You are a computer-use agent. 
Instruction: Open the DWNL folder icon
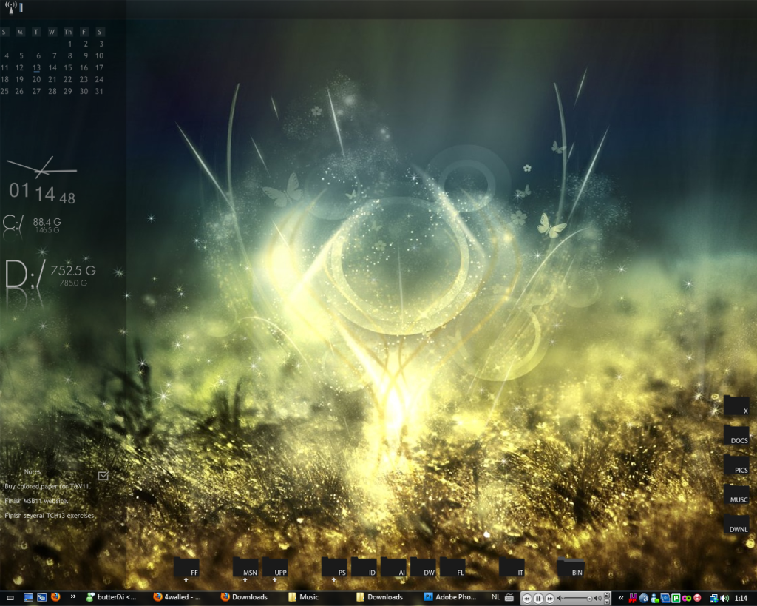736,525
